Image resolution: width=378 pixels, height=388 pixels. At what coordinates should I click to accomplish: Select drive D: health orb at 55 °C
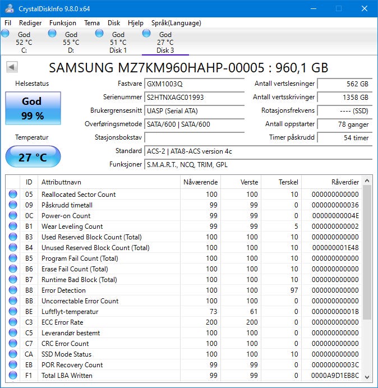pos(53,34)
